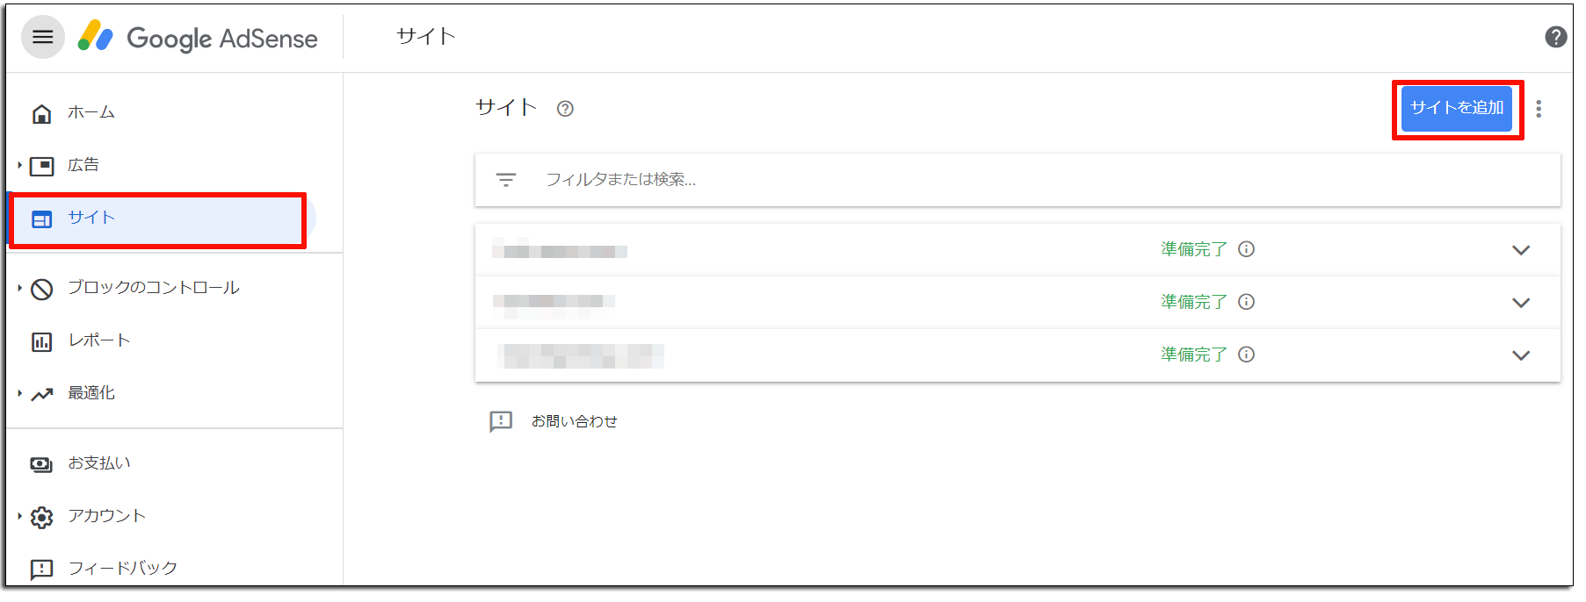
Task: Expand the third site row chevron
Action: point(1521,355)
